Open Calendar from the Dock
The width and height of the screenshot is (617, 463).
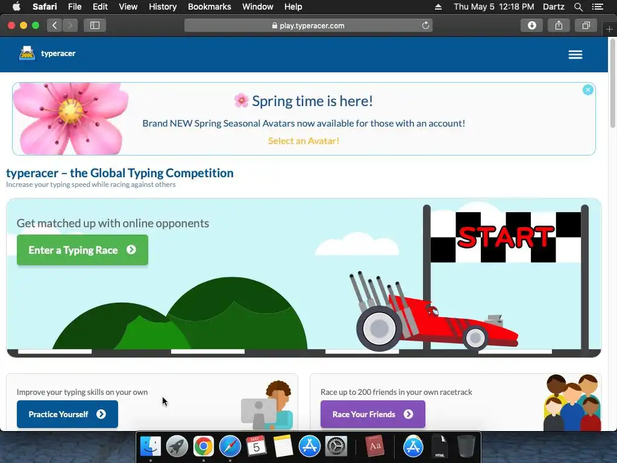pyautogui.click(x=256, y=447)
